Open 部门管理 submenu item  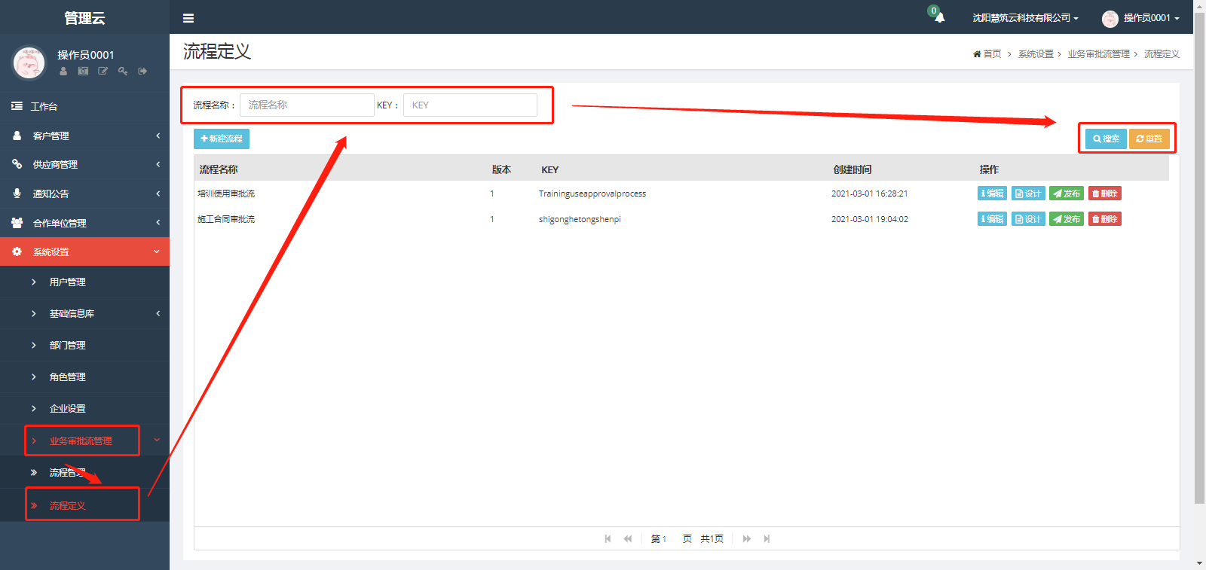(x=84, y=345)
